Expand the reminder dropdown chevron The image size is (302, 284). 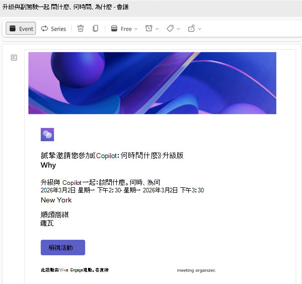tap(157, 29)
